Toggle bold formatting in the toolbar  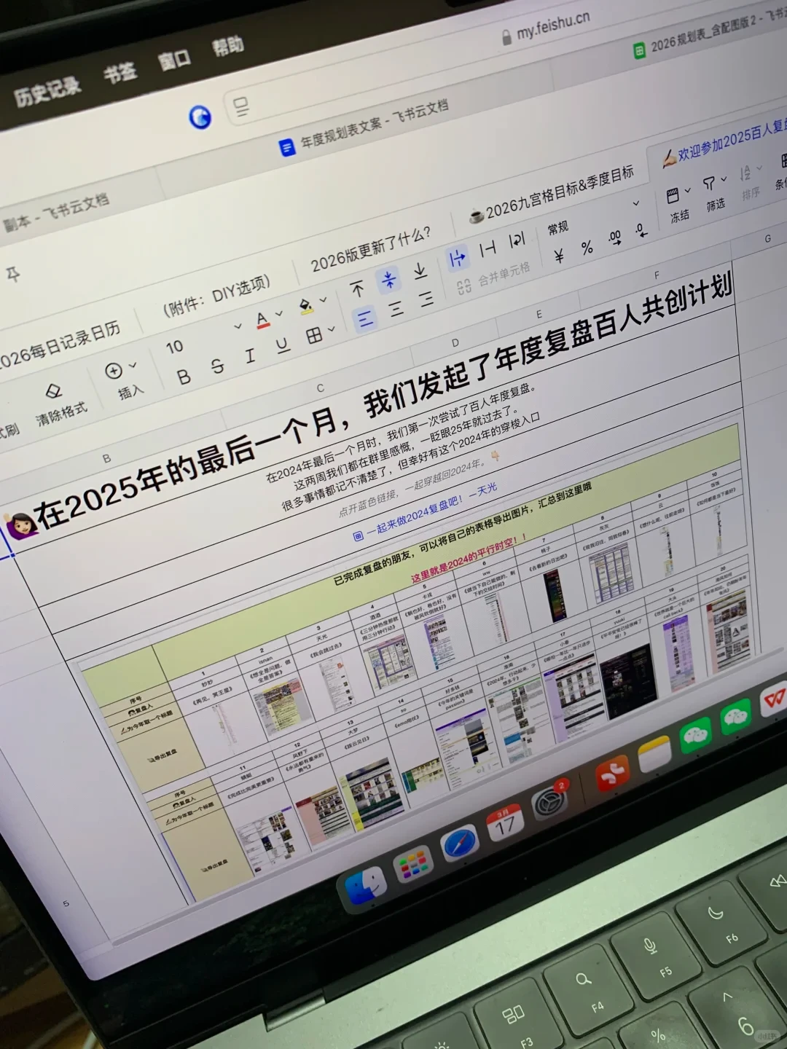click(184, 377)
